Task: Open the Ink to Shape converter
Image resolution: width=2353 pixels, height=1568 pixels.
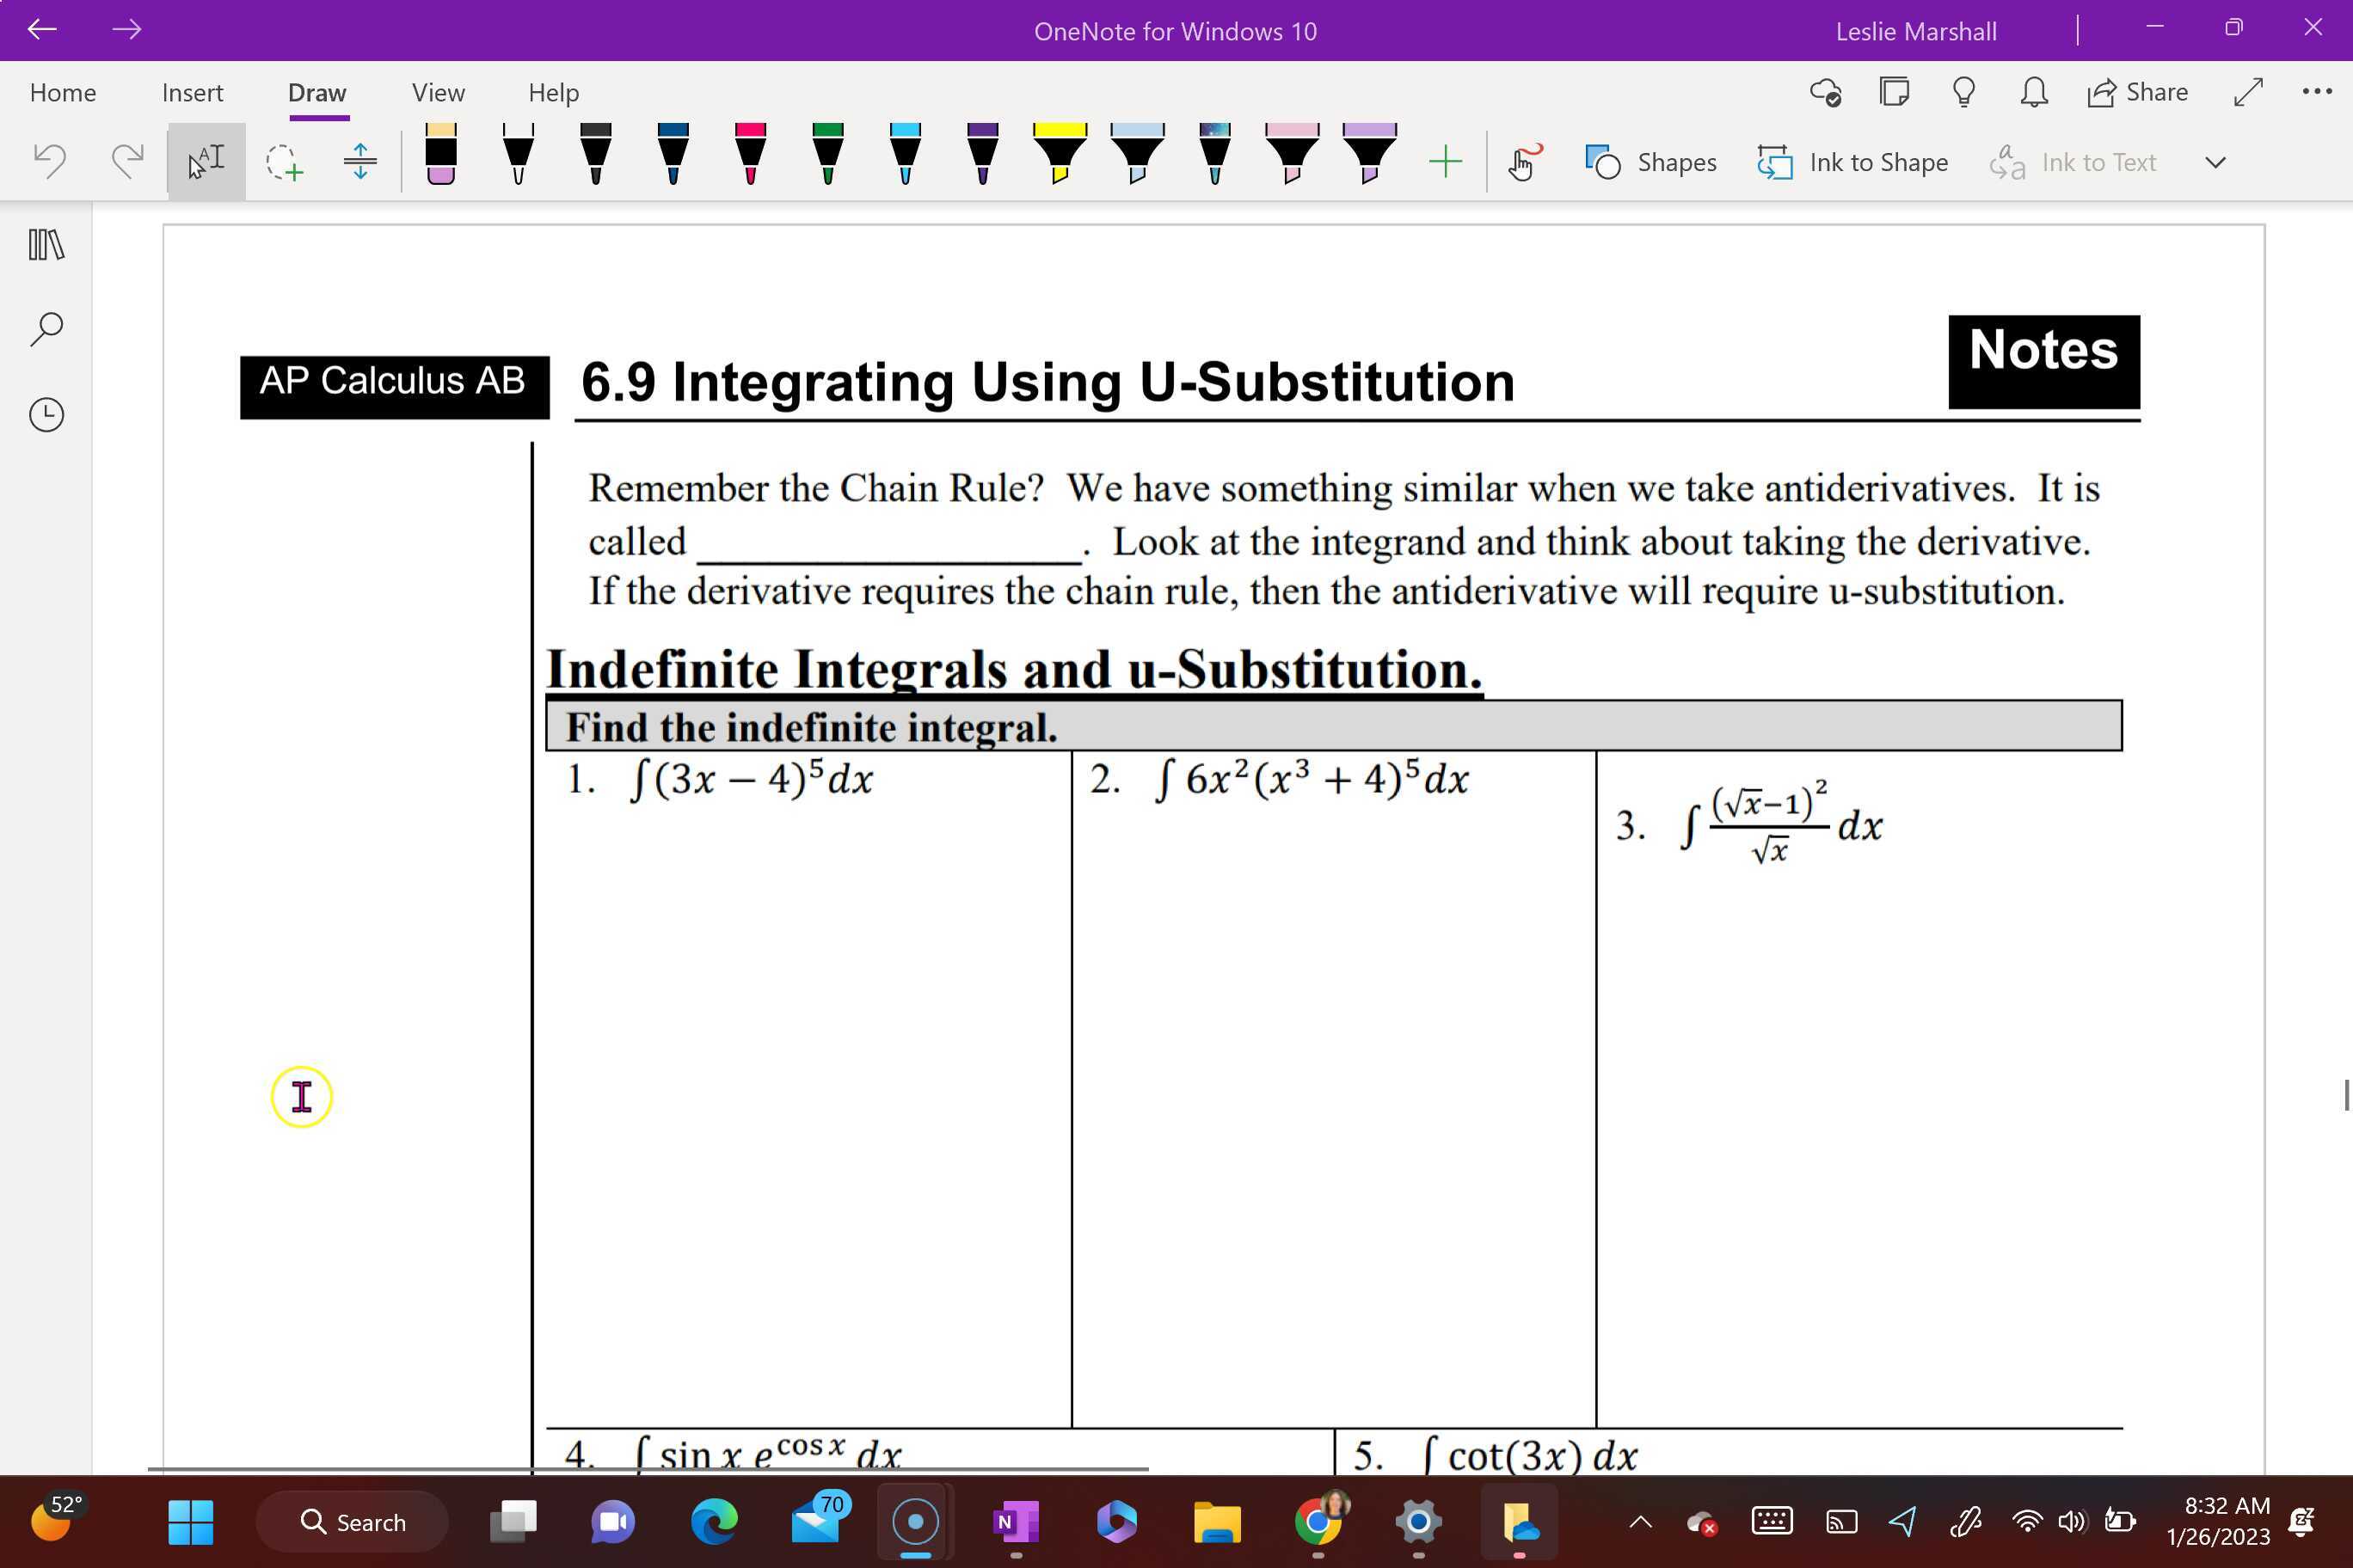Action: tap(1852, 162)
